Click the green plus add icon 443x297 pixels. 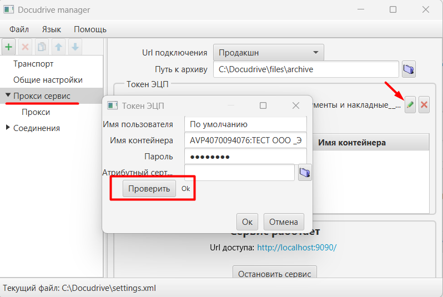tap(9, 47)
